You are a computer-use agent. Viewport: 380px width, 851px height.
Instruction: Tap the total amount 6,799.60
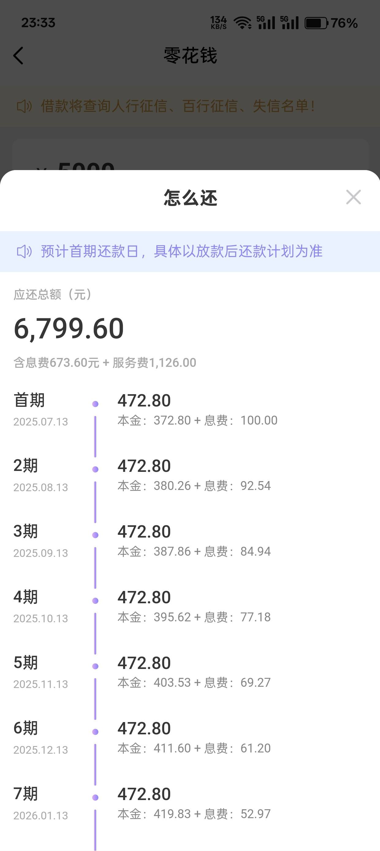click(x=69, y=328)
